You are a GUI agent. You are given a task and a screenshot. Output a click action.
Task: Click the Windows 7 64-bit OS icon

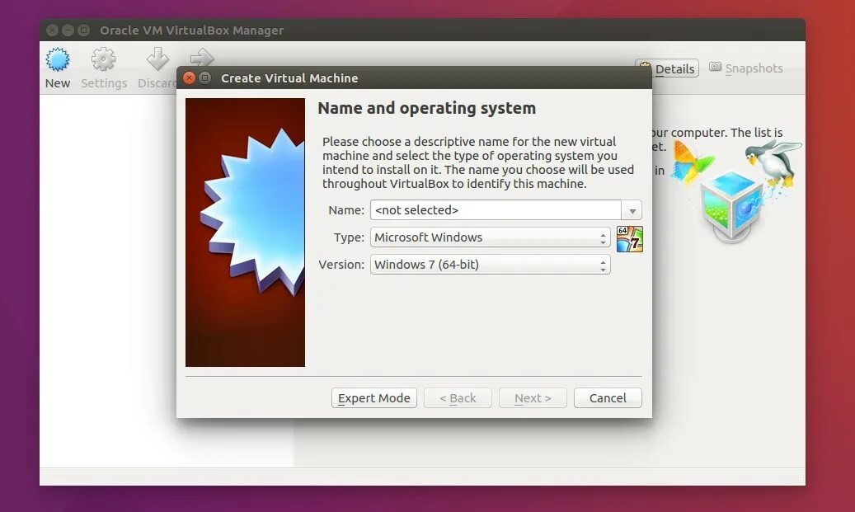pyautogui.click(x=630, y=239)
